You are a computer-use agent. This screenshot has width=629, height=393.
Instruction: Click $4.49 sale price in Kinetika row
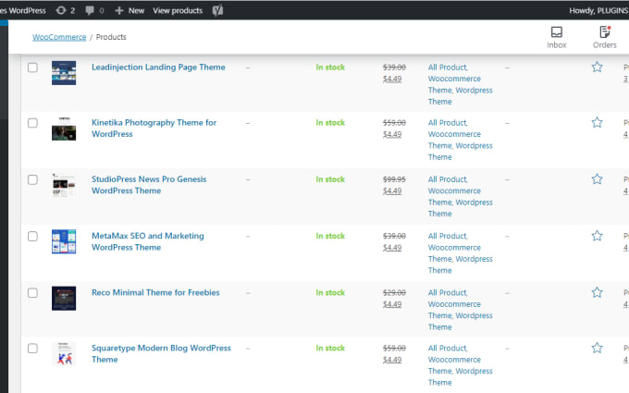[x=392, y=134]
